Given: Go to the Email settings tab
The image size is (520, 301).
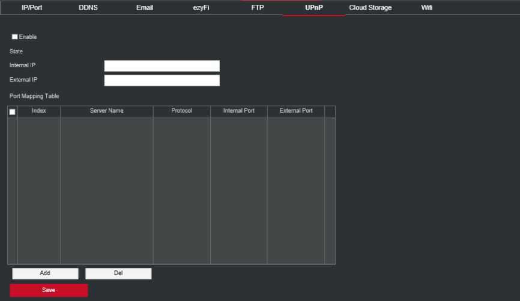Looking at the screenshot, I should pos(145,8).
